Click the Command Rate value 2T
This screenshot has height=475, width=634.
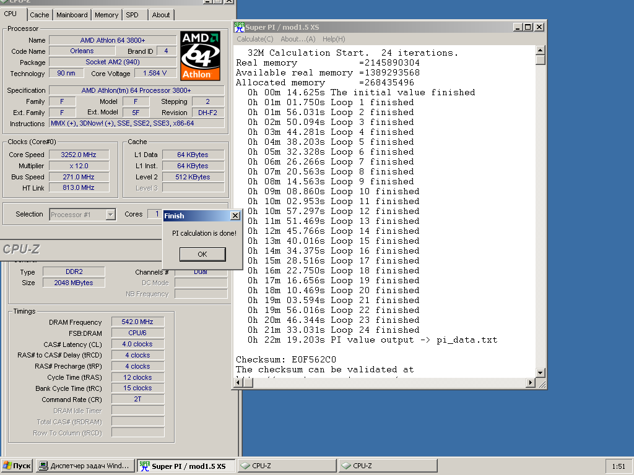(138, 399)
